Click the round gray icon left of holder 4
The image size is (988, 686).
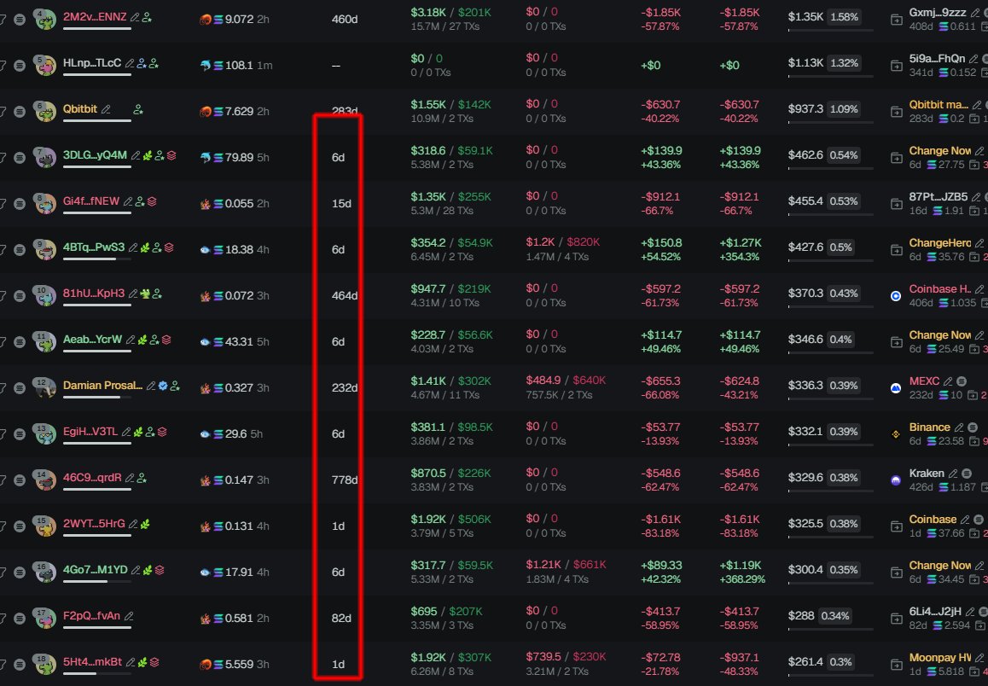(x=20, y=20)
